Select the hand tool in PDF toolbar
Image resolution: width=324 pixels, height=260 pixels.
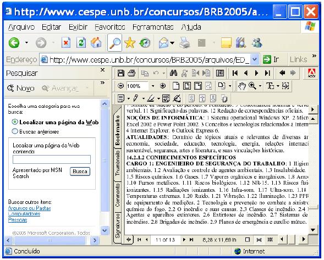click(x=241, y=86)
